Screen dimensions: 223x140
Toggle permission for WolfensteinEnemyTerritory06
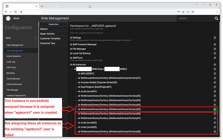215,114
